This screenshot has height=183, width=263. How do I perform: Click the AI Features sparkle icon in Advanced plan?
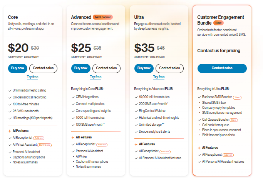[x=73, y=137]
